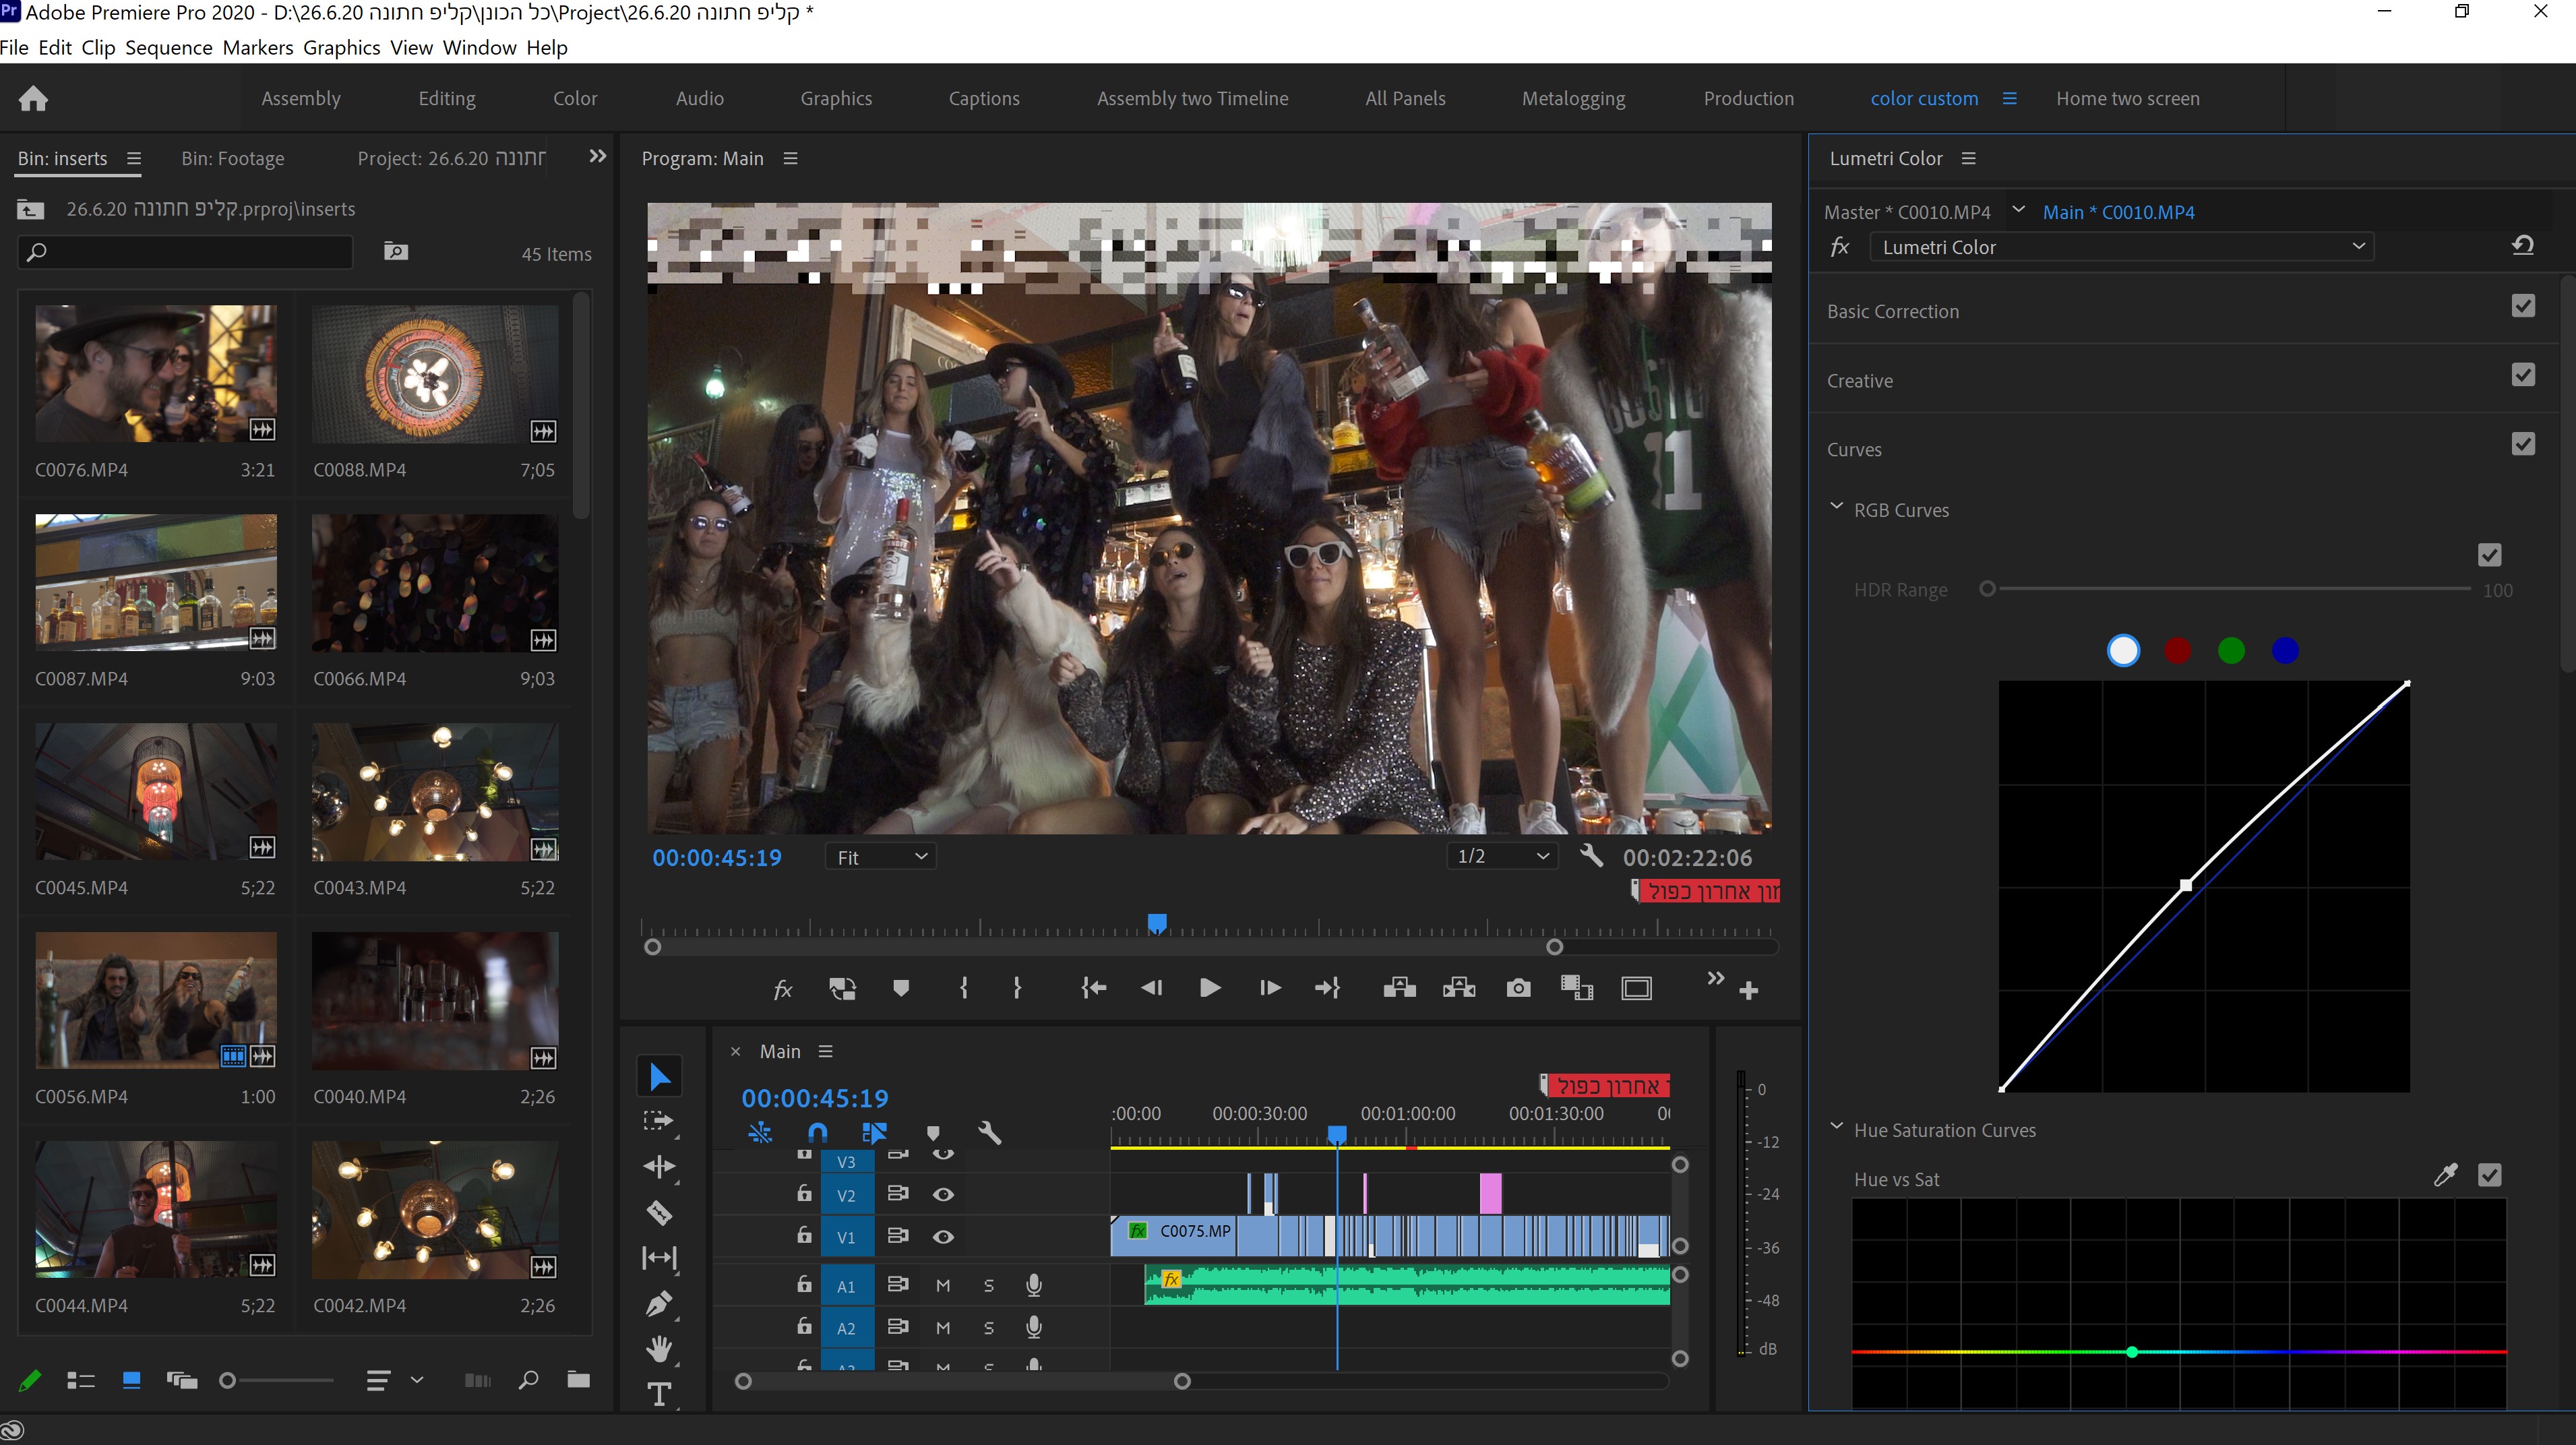2576x1445 pixels.
Task: Click the Export Frame camera icon
Action: 1518,988
